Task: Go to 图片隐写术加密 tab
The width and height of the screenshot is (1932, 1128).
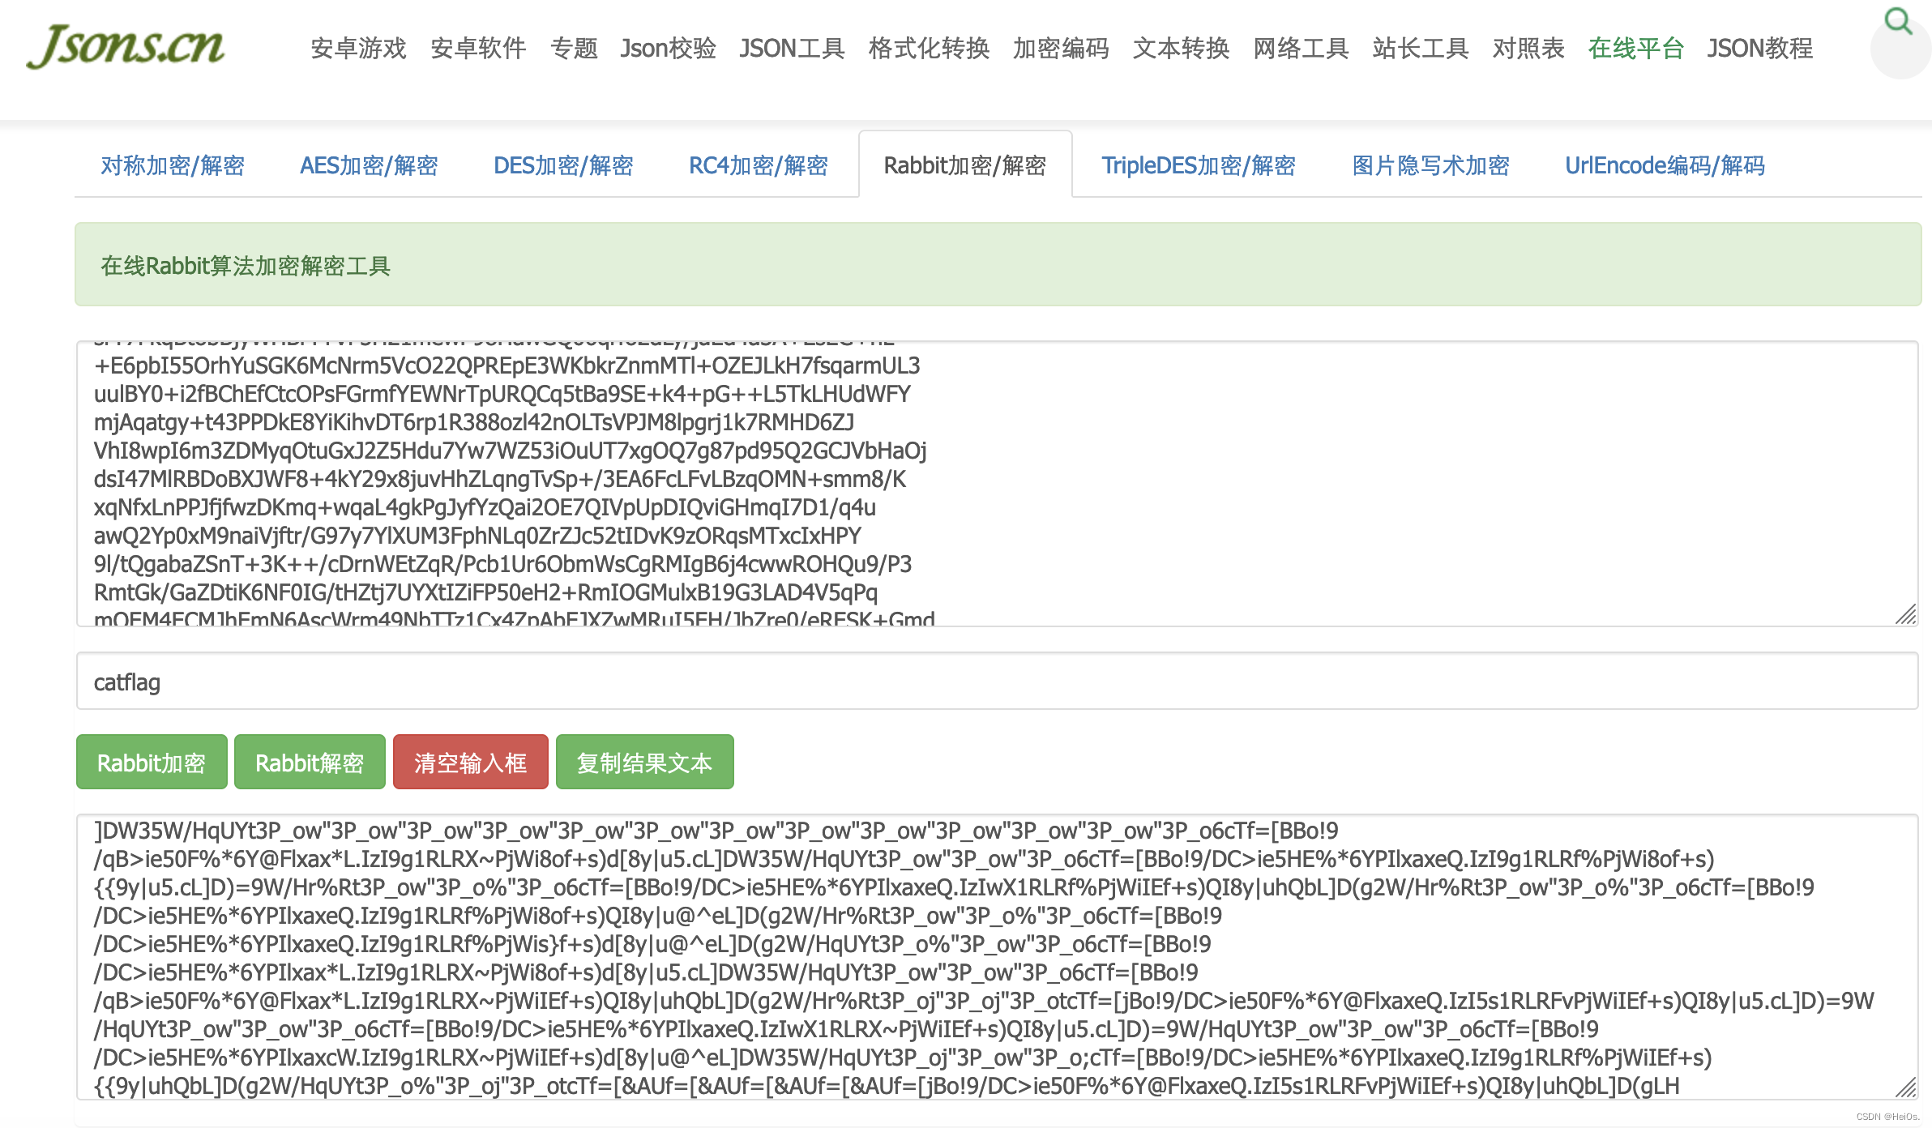Action: 1430,166
